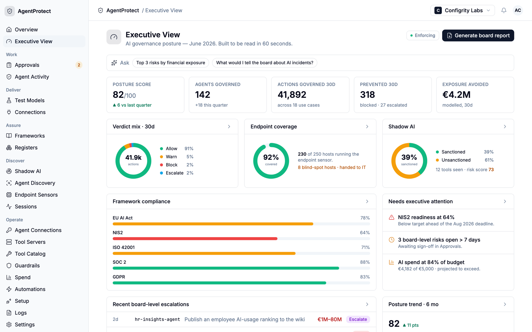This screenshot has height=332, width=532.
Task: Click the Agent Activity shield icon
Action: tap(9, 77)
